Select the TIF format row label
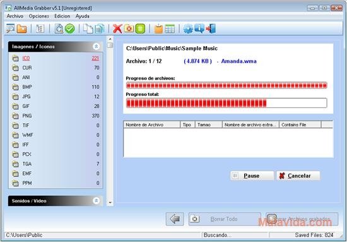 coord(26,126)
